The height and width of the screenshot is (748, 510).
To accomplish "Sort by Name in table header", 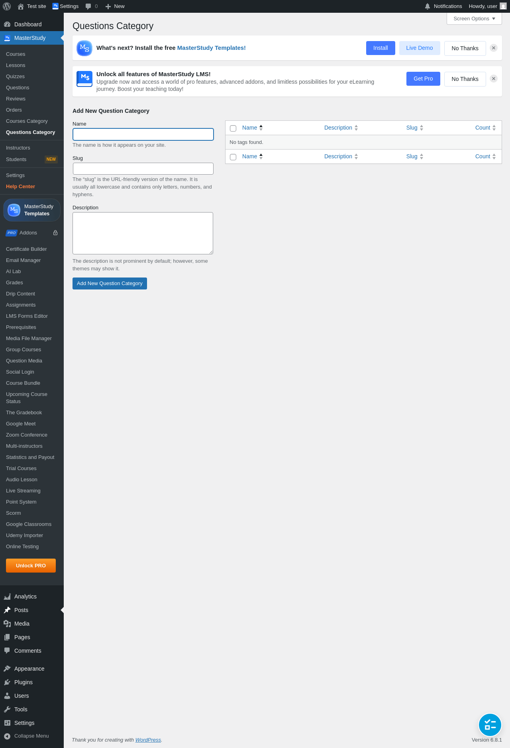I will coord(253,128).
